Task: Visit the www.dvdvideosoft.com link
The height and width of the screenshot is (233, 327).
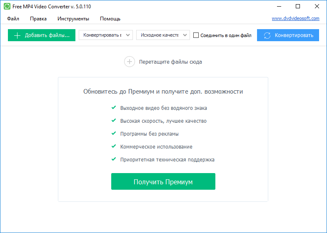Action: click(295, 18)
